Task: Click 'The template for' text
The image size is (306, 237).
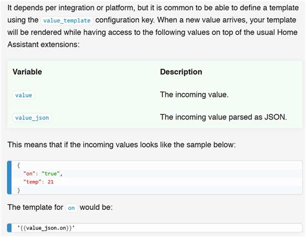Action: coord(36,207)
